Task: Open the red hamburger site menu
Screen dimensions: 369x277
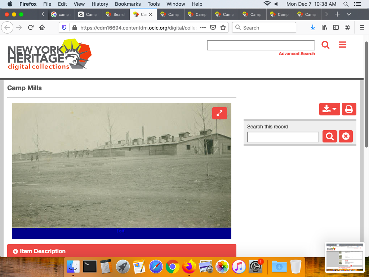Action: pyautogui.click(x=342, y=45)
